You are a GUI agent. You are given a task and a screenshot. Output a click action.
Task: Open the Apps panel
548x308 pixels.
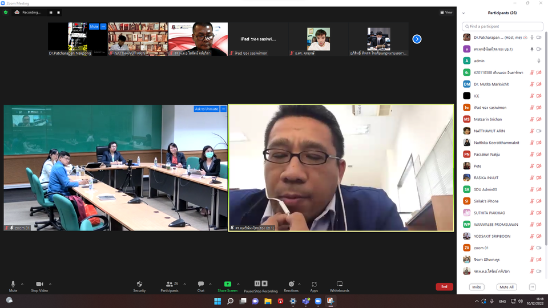click(314, 286)
